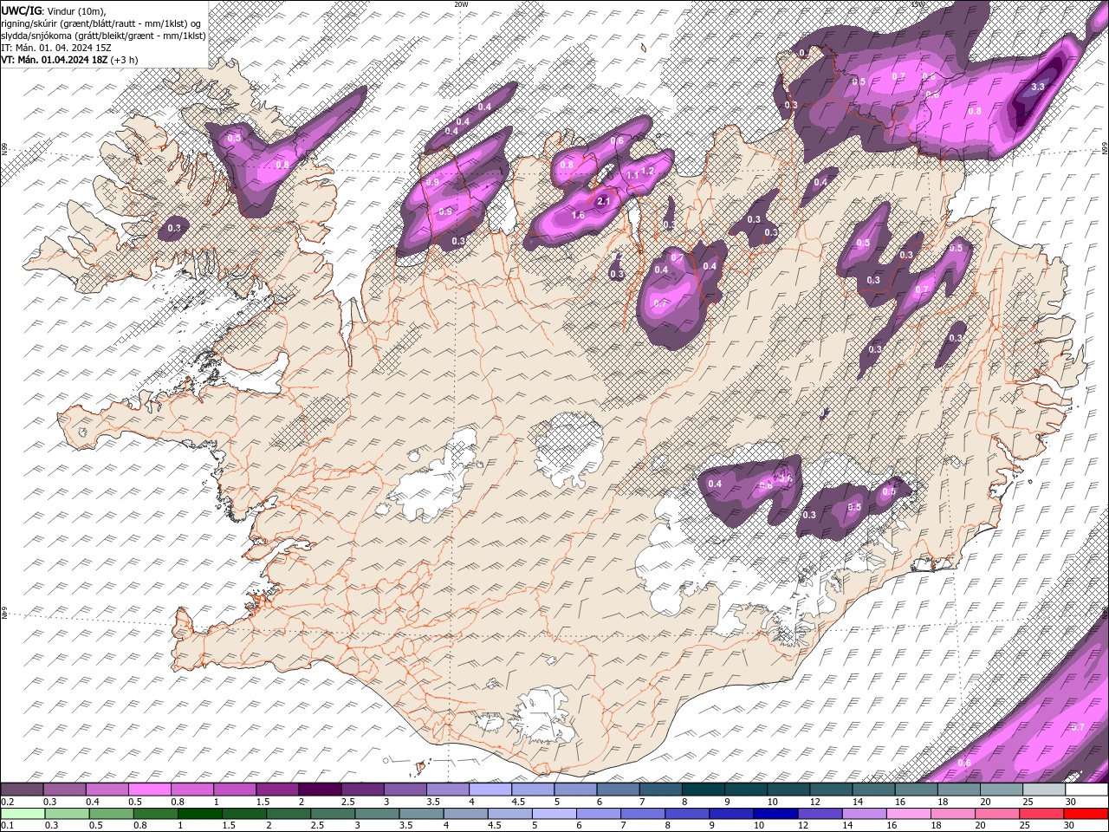
Task: Click the darkest purple swatch at snow-scale label 2
Action: [x=320, y=790]
